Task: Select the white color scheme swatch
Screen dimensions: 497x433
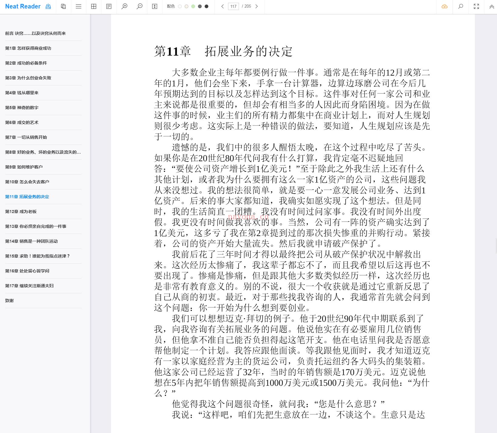Action: (180, 6)
